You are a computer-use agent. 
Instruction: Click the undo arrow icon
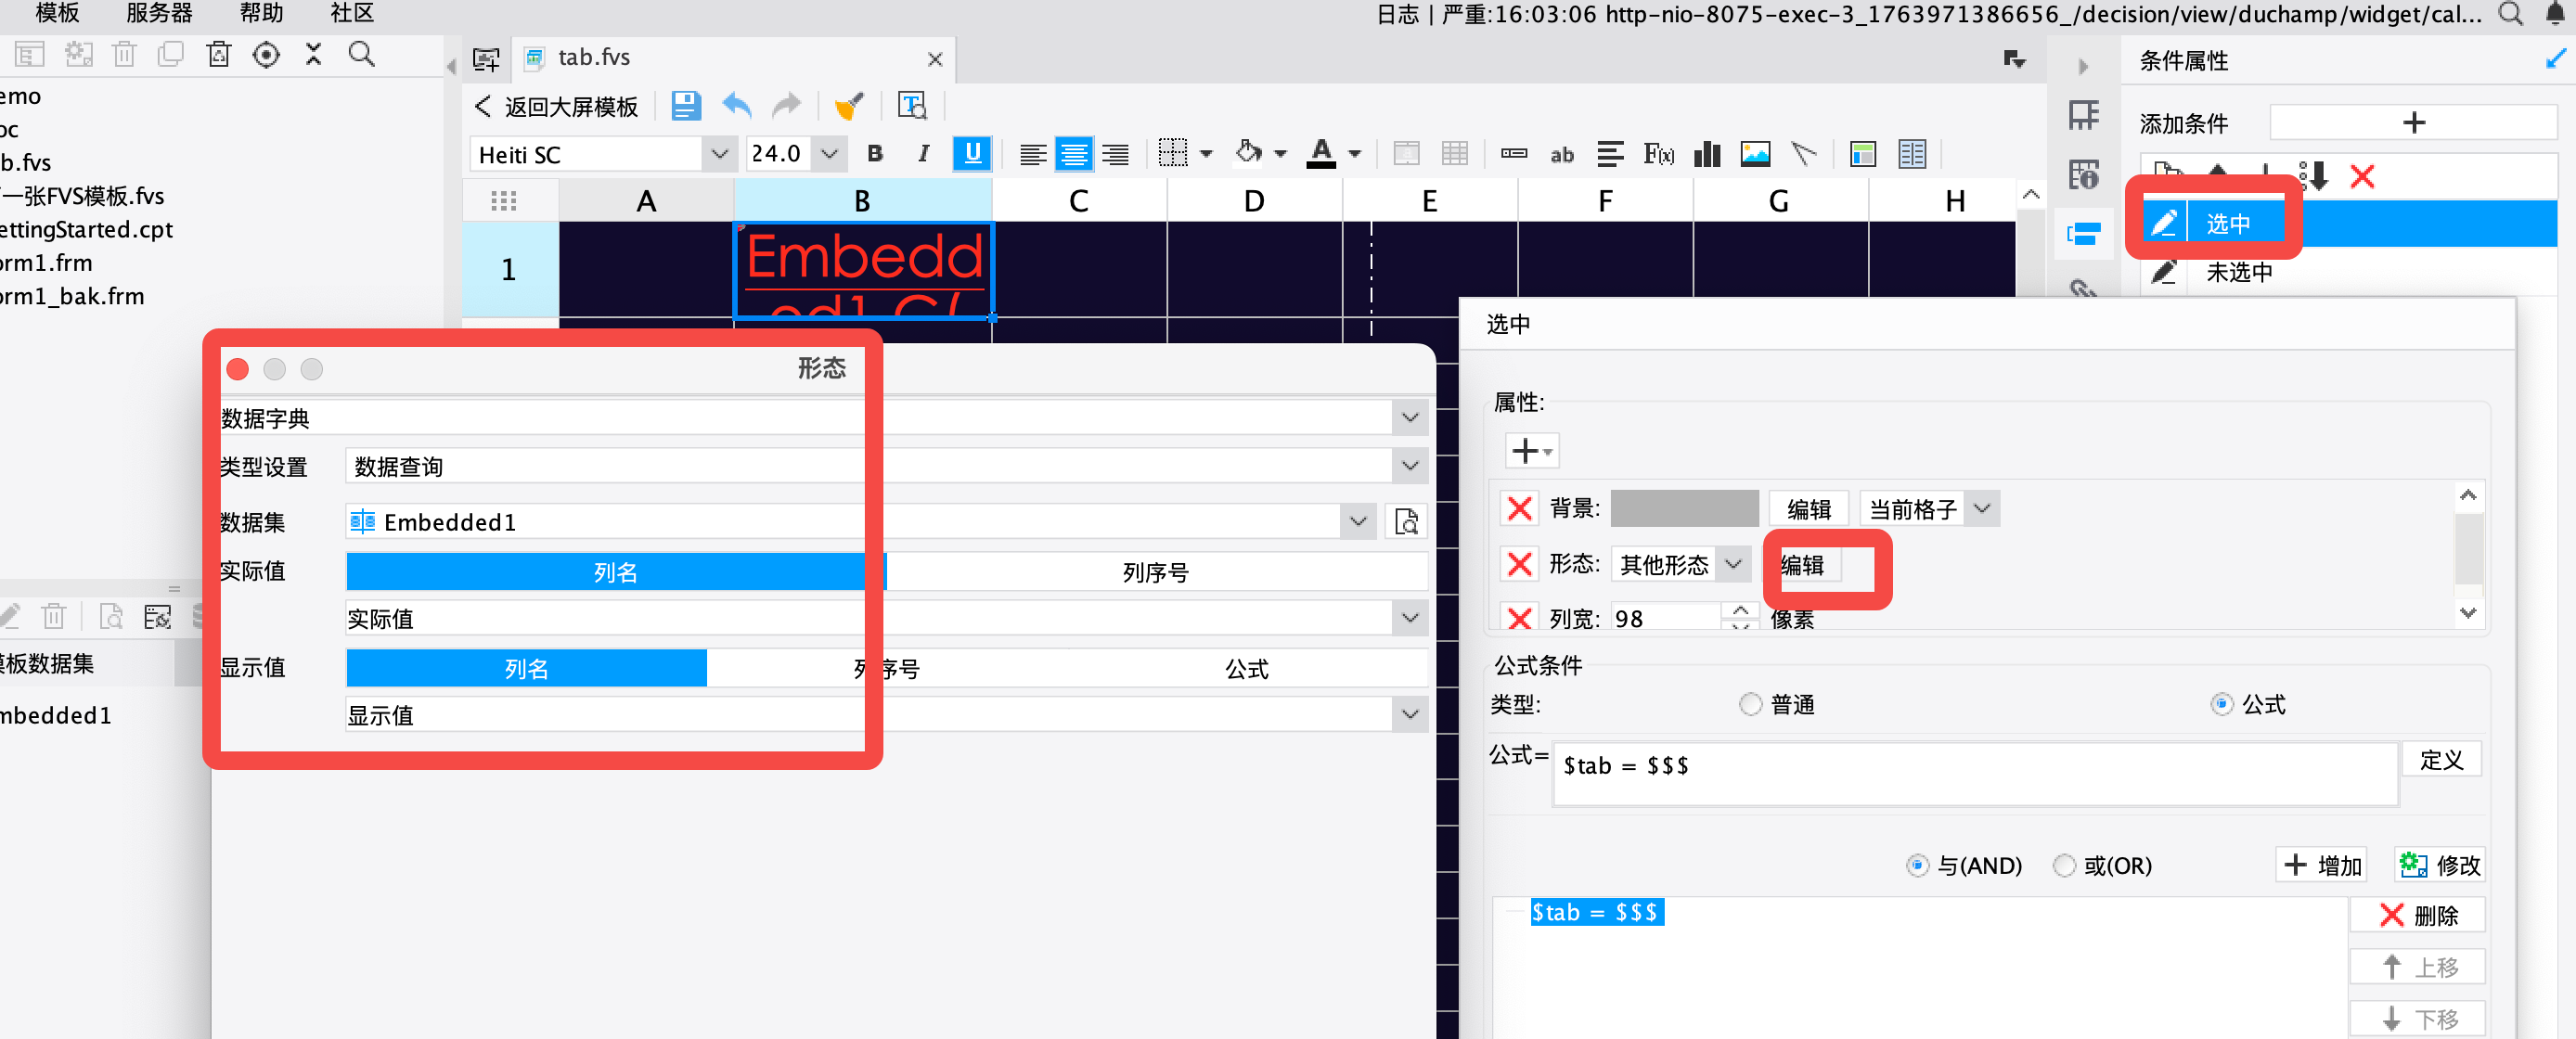(737, 106)
